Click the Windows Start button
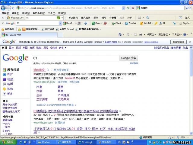193x145 pixels. point(8,142)
